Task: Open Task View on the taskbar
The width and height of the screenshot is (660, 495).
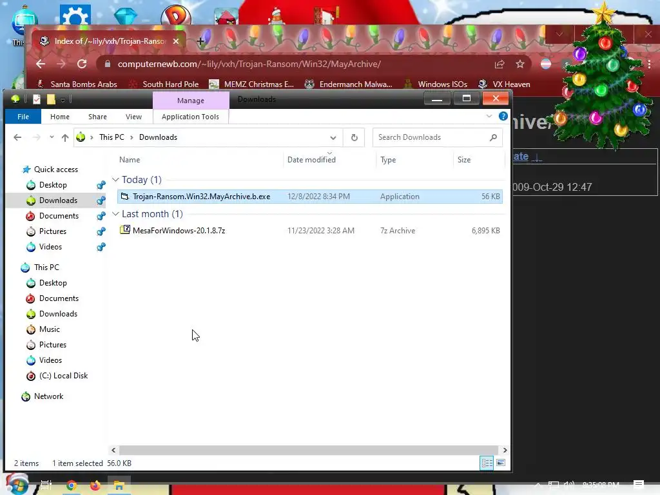Action: coord(46,485)
